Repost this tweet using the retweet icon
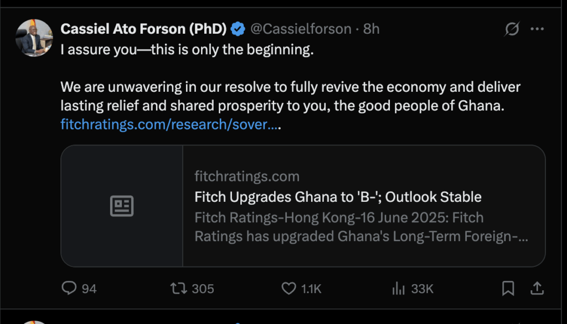The image size is (567, 324). coord(177,288)
